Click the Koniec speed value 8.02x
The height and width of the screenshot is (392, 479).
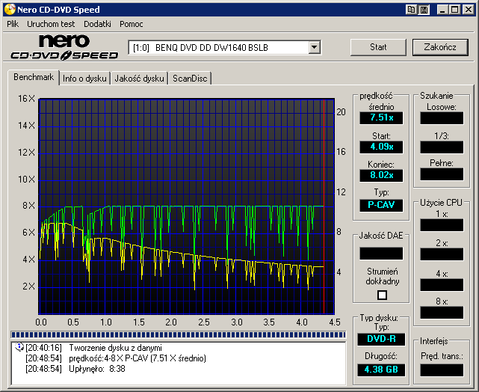381,175
